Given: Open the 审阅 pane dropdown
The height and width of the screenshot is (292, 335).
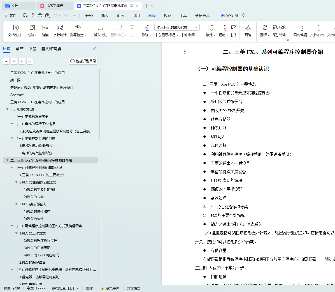Looking at the screenshot, I should [x=190, y=35].
